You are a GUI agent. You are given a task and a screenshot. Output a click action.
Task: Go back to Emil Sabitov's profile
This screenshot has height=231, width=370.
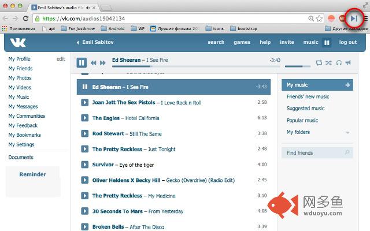pos(95,42)
